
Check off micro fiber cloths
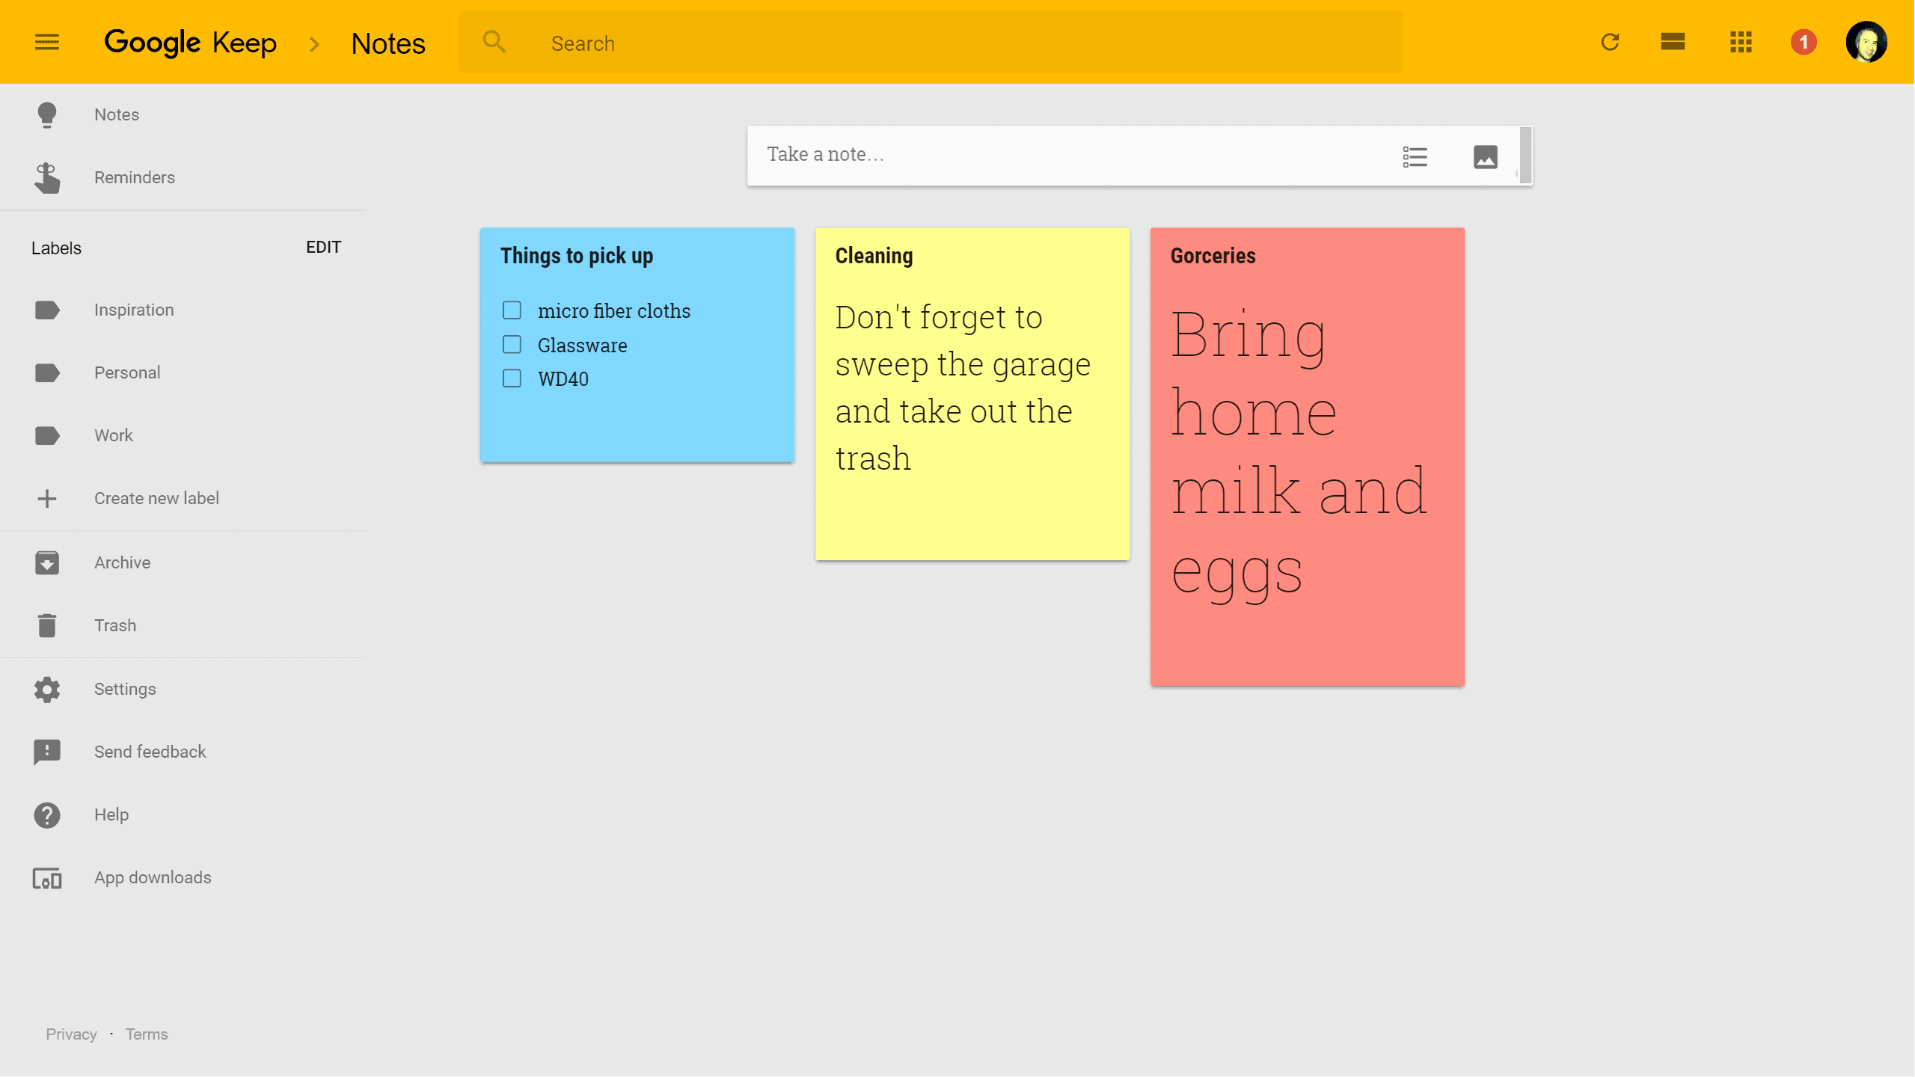pyautogui.click(x=512, y=310)
